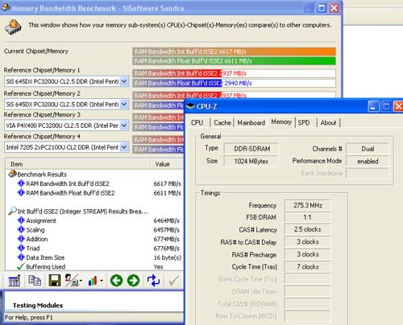Click the CAS# Latency 2.5 clocks field
The width and height of the screenshot is (403, 325).
[307, 229]
